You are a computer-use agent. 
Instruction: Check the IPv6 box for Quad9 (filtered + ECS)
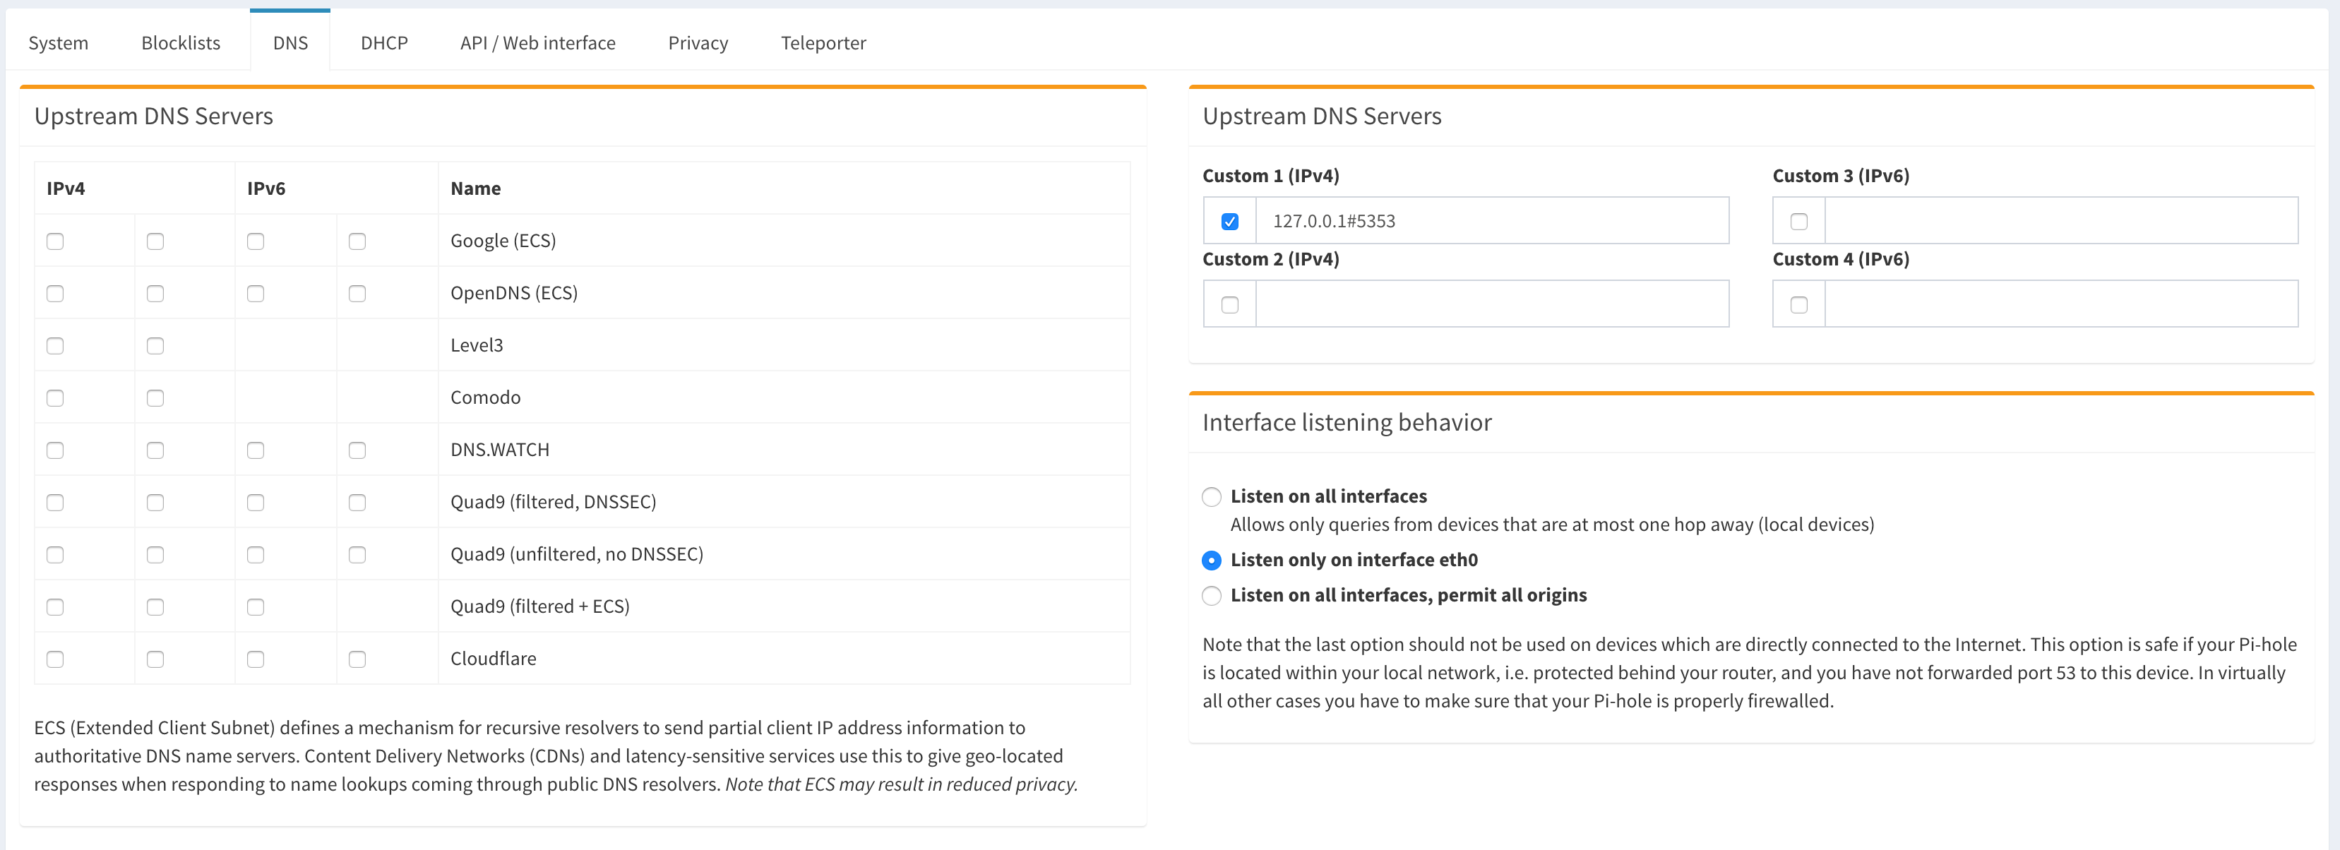click(256, 608)
